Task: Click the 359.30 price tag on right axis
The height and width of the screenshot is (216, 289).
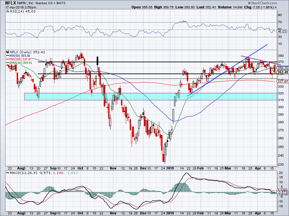Action: tap(283, 68)
